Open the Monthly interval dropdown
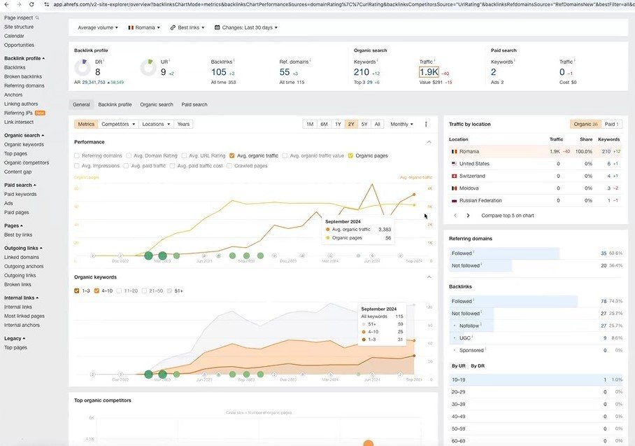 tap(401, 124)
